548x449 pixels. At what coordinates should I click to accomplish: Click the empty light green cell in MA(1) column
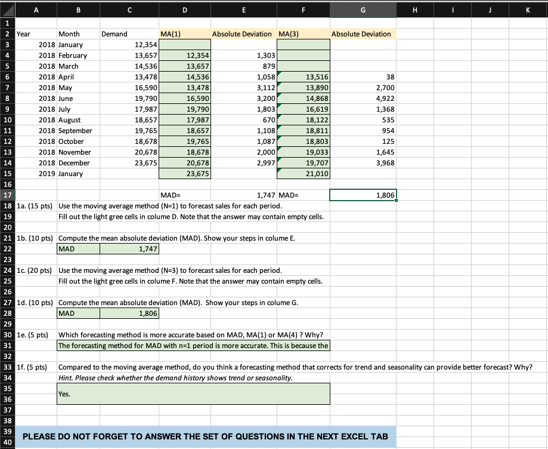click(x=184, y=44)
